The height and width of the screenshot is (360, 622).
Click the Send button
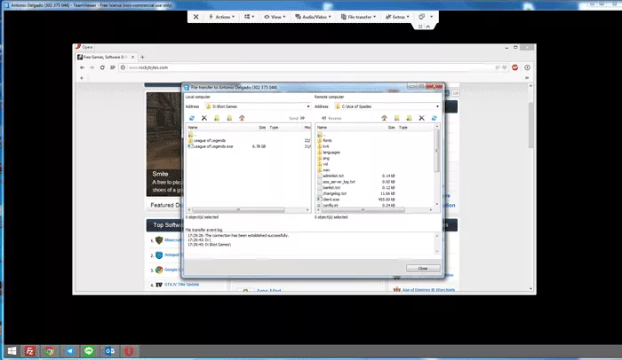pos(297,118)
